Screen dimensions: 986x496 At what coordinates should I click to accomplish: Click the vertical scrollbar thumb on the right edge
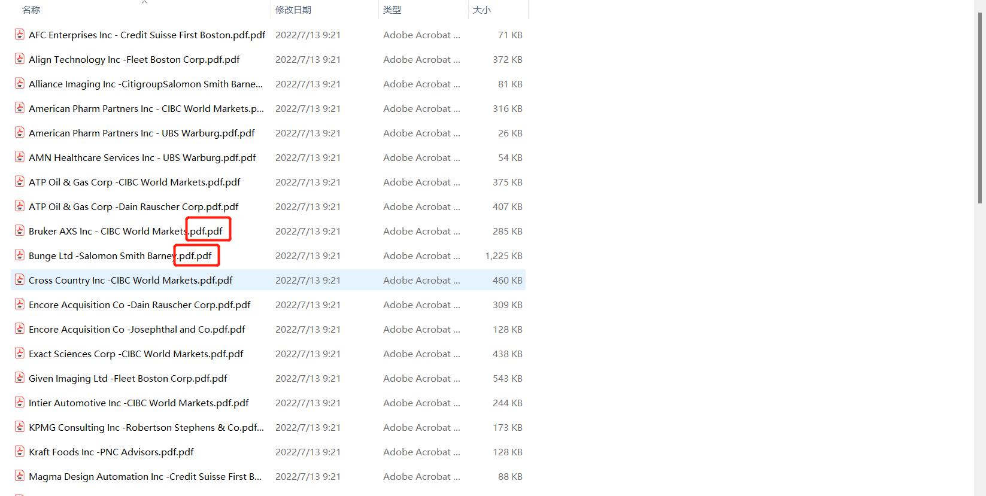click(980, 108)
